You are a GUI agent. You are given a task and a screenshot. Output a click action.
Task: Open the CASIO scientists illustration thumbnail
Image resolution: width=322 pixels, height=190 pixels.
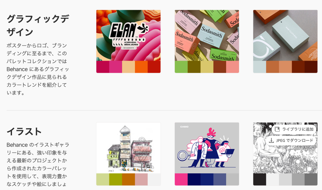click(207, 148)
